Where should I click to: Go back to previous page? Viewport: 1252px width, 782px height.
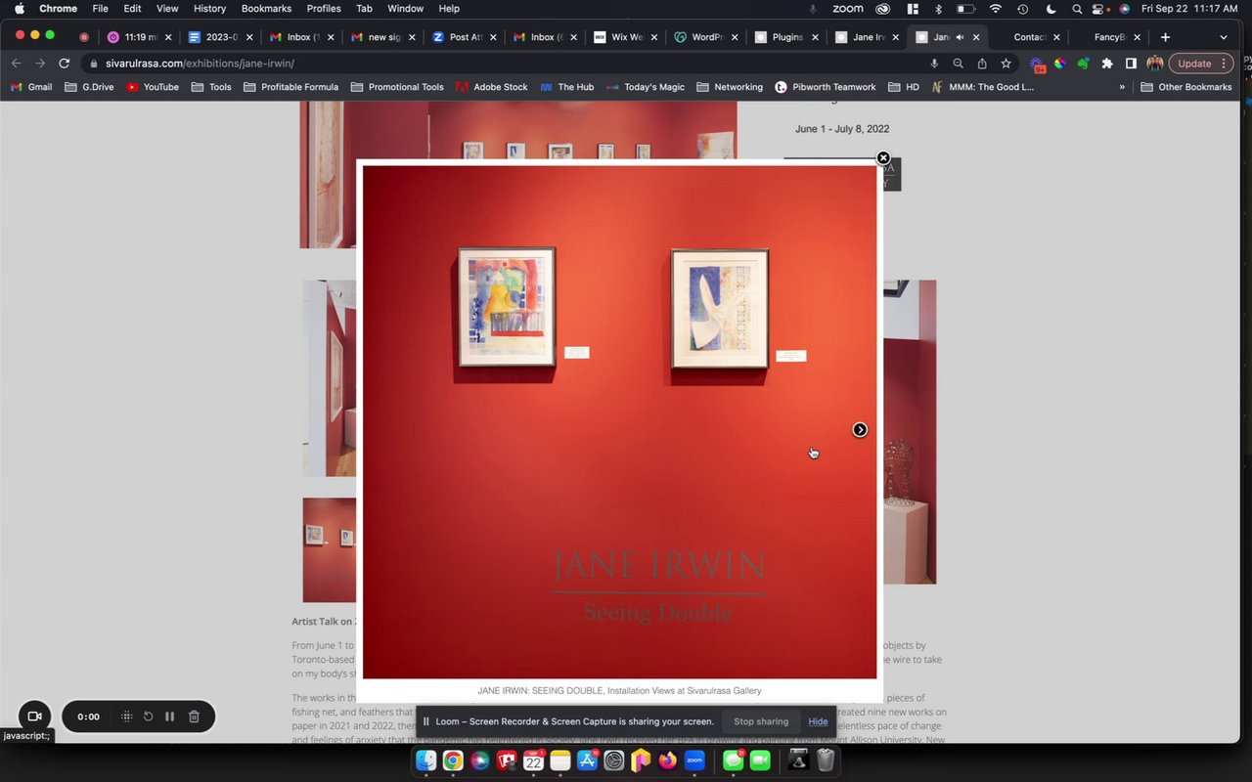coord(17,64)
